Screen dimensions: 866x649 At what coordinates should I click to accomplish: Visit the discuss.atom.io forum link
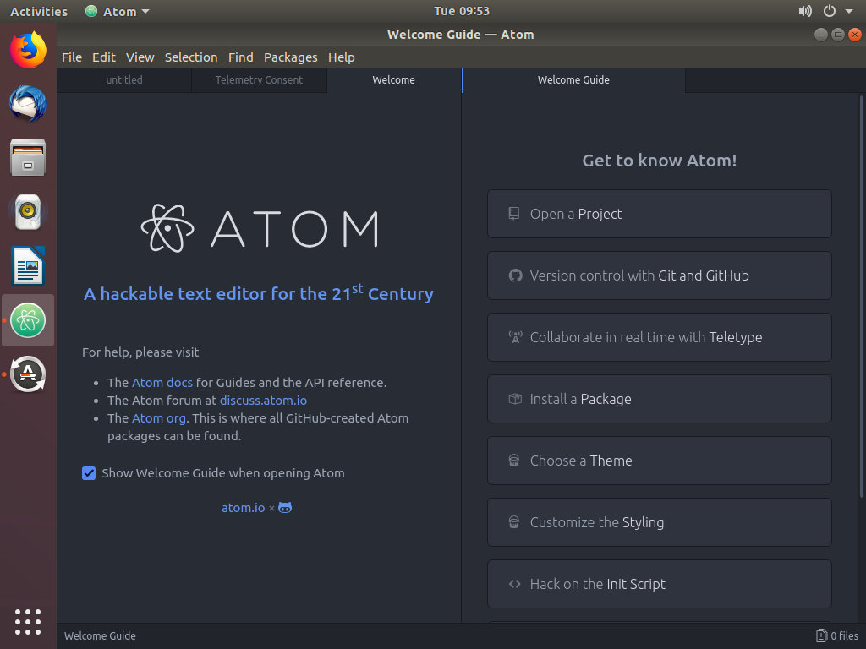click(x=263, y=401)
